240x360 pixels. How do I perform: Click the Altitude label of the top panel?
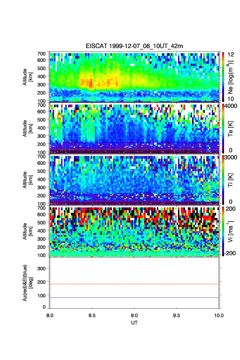[x=27, y=77]
